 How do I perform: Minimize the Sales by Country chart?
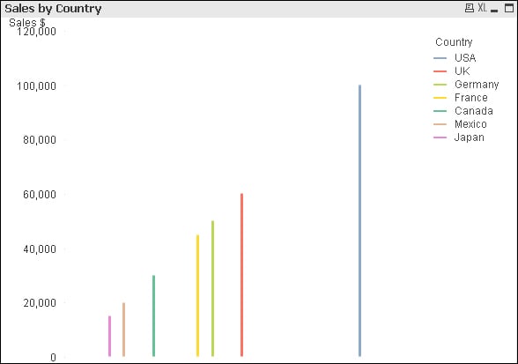494,8
